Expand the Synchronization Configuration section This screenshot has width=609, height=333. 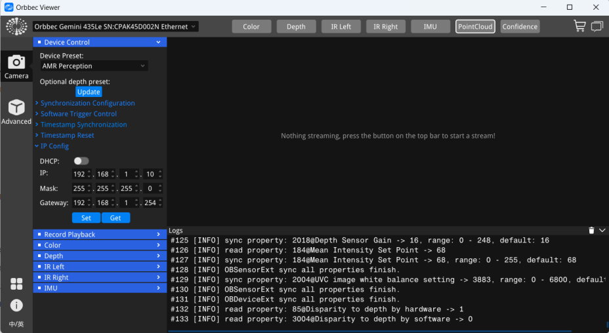(x=87, y=103)
